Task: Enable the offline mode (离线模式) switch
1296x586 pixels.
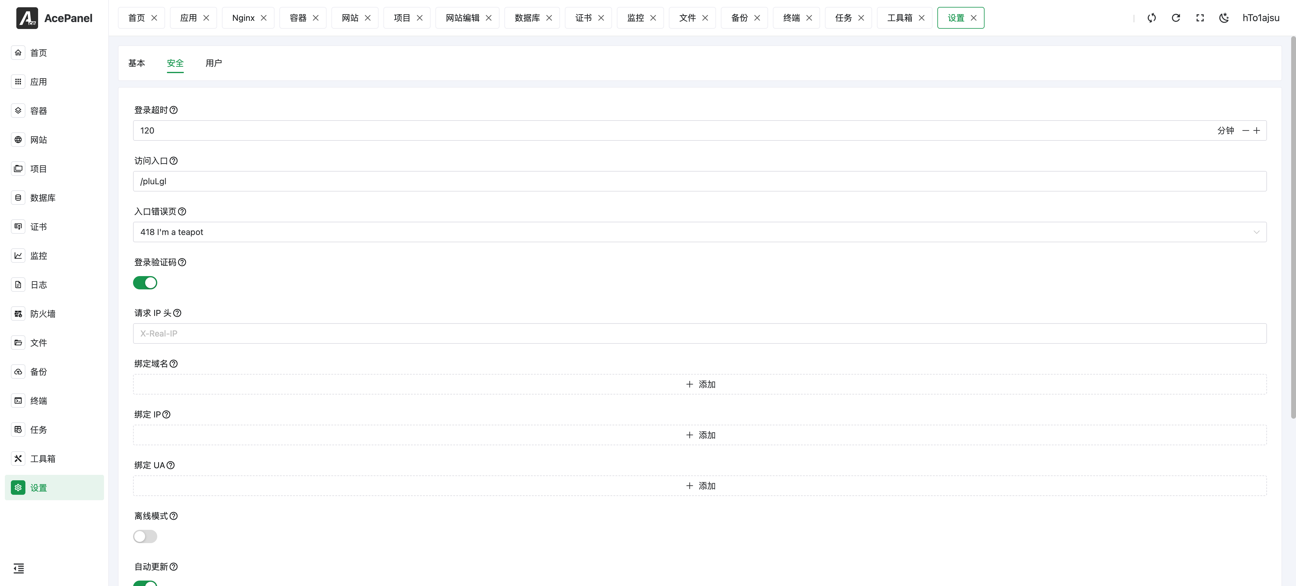Action: pos(145,536)
